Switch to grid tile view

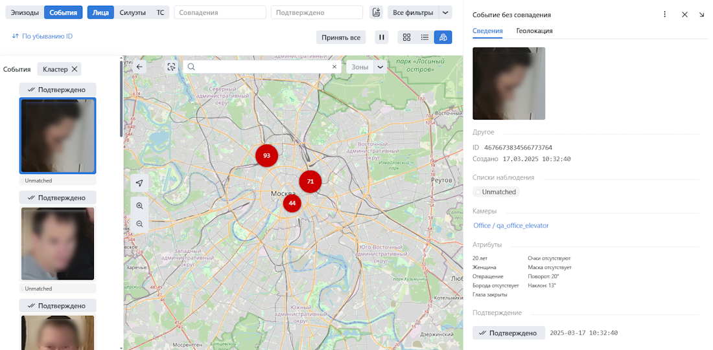[406, 38]
